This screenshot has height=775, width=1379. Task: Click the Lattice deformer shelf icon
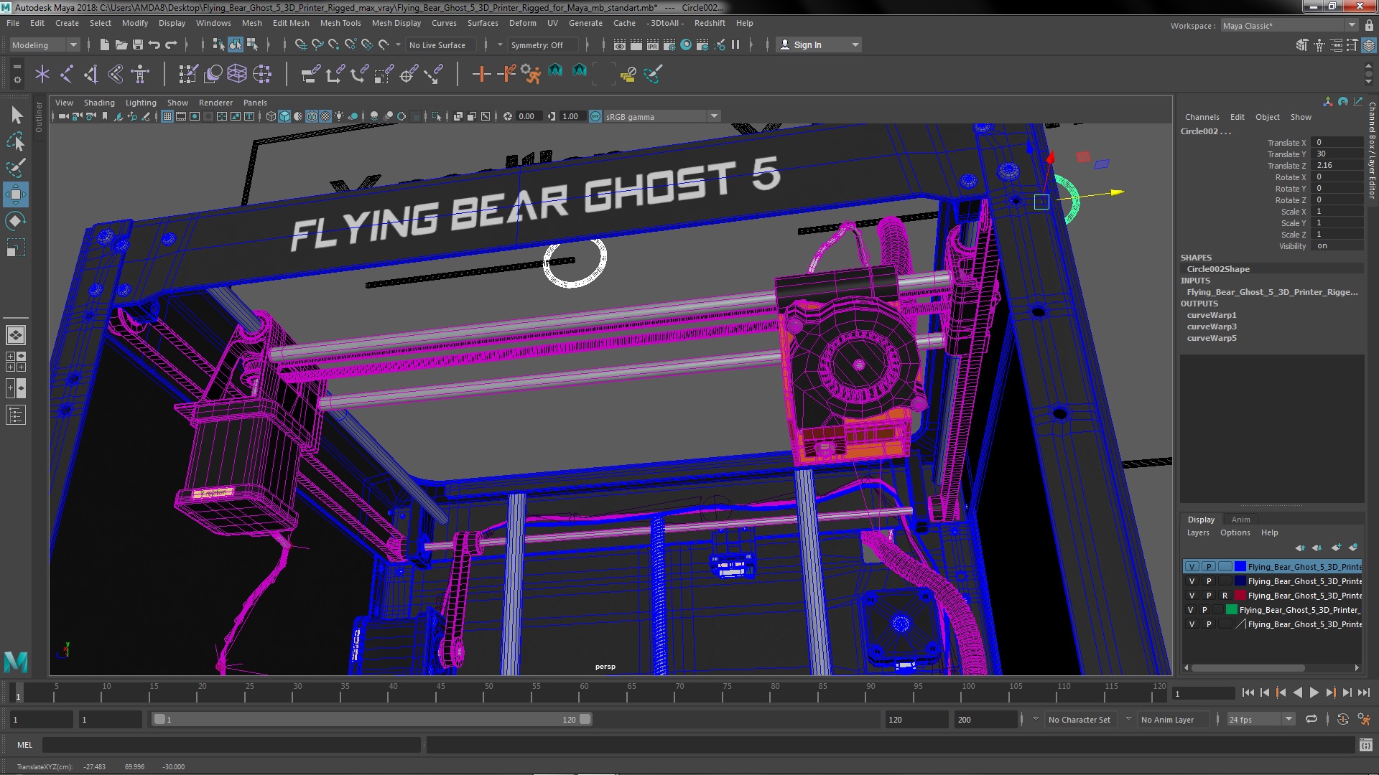tap(236, 74)
